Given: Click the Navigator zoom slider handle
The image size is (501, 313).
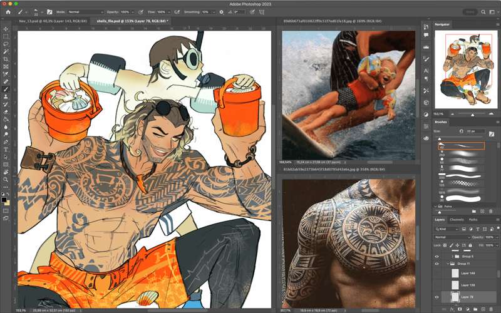Looking at the screenshot, I should (x=473, y=115).
